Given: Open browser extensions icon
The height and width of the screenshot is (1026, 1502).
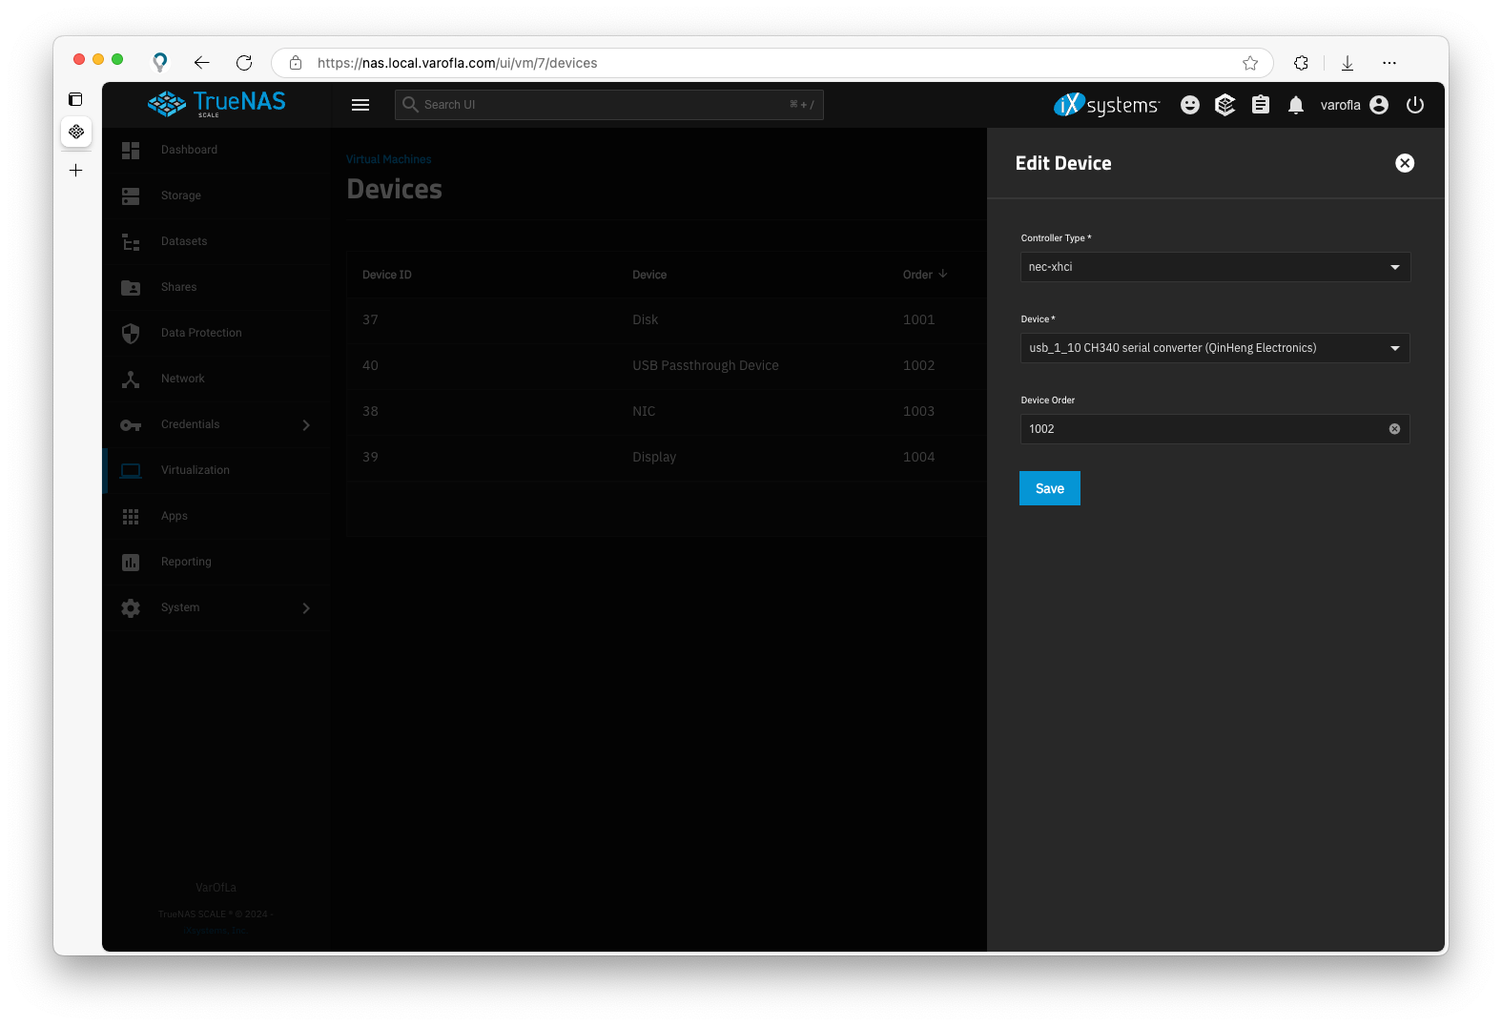Looking at the screenshot, I should pos(1301,63).
